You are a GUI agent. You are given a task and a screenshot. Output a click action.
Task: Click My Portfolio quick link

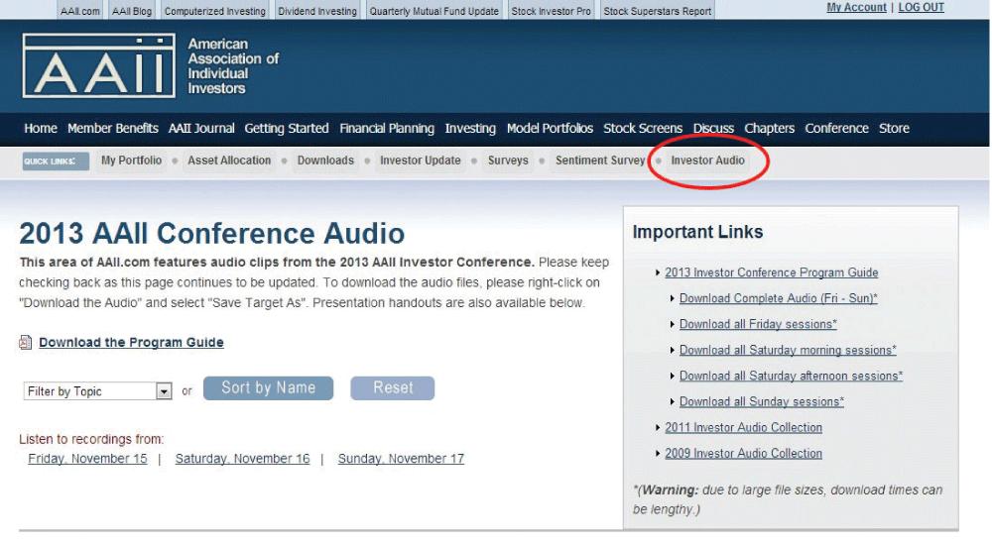point(132,161)
